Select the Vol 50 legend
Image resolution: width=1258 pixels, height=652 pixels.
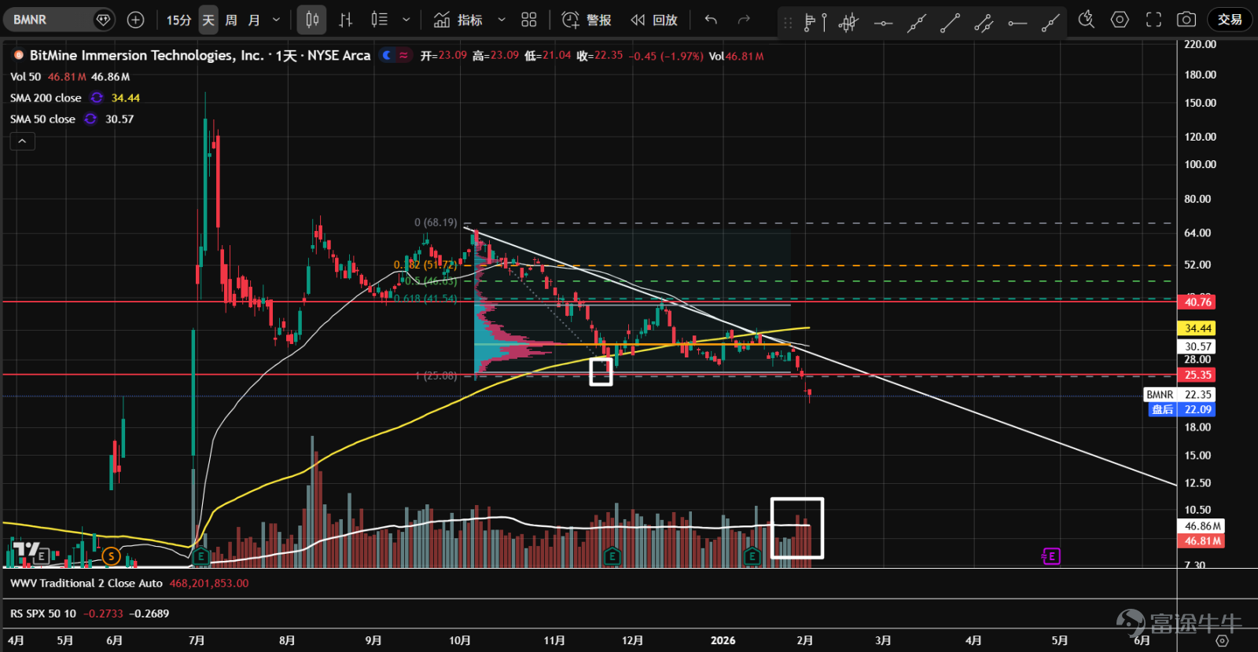(25, 76)
